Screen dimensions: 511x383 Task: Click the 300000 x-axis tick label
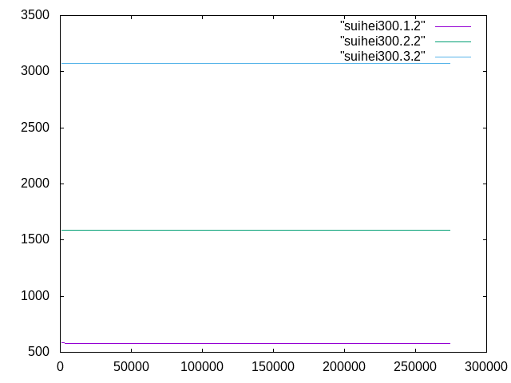click(485, 367)
